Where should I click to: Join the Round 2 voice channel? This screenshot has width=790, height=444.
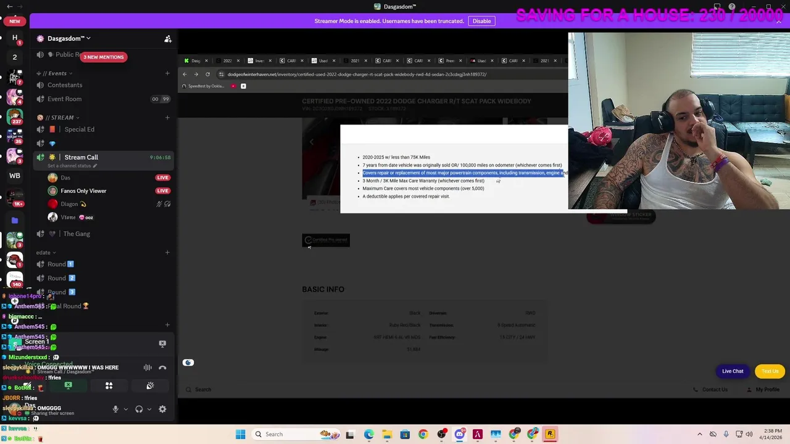(60, 278)
